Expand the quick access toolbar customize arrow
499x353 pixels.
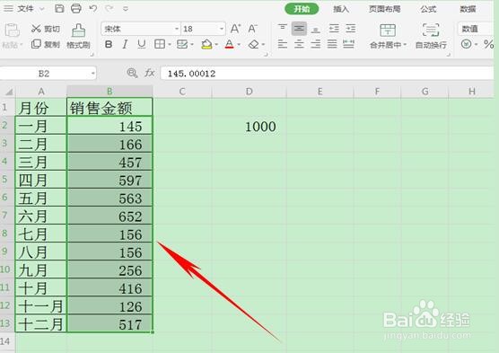pyautogui.click(x=126, y=9)
